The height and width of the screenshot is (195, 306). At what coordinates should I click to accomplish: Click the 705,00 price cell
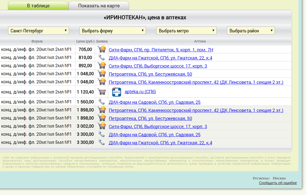click(85, 49)
